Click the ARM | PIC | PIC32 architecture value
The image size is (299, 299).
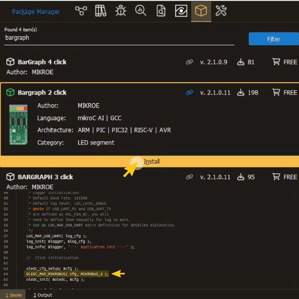pyautogui.click(x=124, y=130)
